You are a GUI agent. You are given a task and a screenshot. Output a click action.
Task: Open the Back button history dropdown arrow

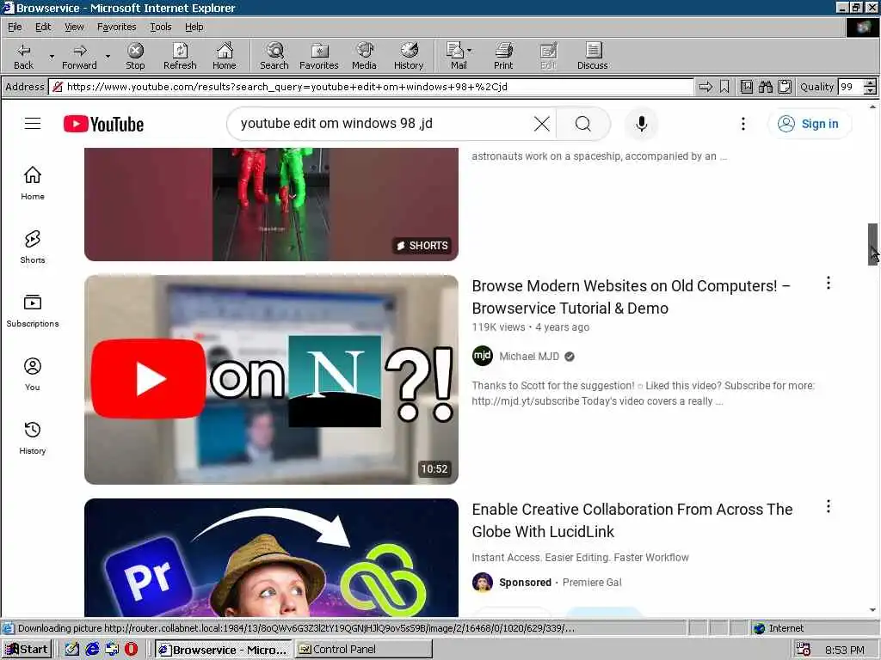coord(52,56)
